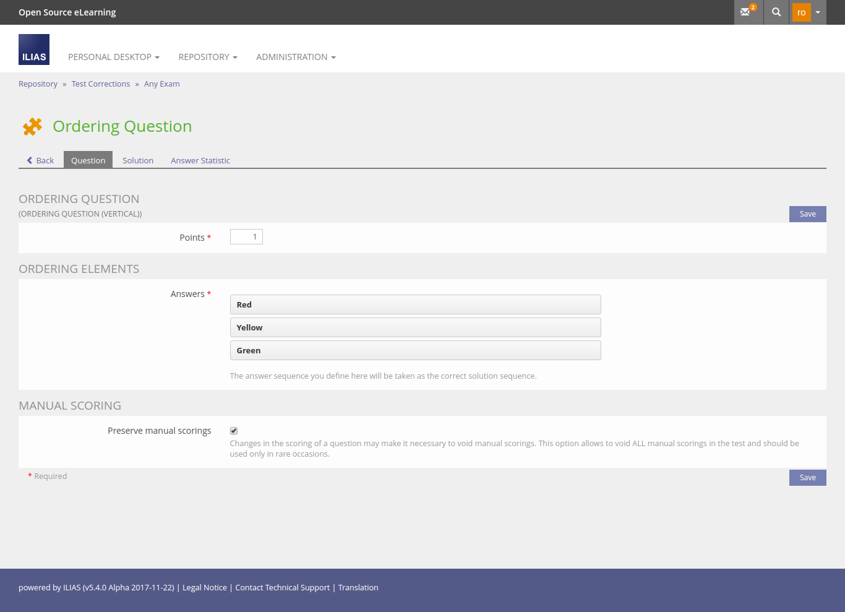Click the orange user avatar
Screen dimensions: 845x612
click(x=801, y=12)
